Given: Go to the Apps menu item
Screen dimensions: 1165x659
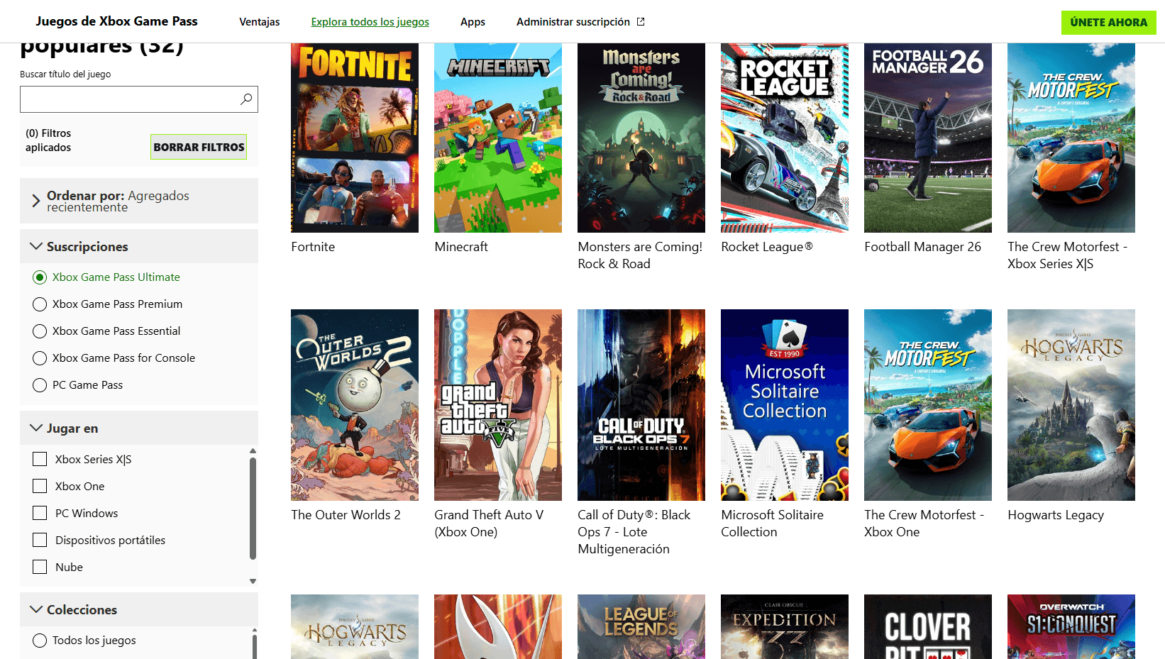Looking at the screenshot, I should (473, 22).
